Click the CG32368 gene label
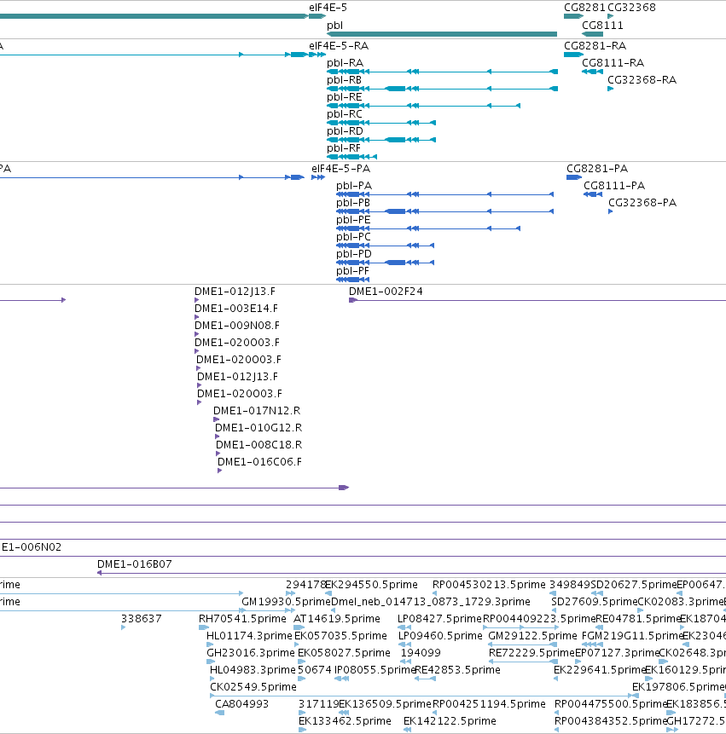726x734 pixels. pyautogui.click(x=631, y=8)
